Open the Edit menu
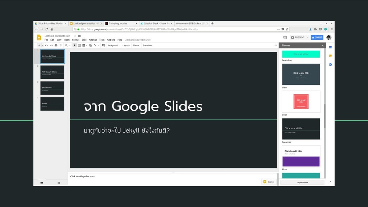Viewport: 368px width, 207px height. click(x=52, y=40)
